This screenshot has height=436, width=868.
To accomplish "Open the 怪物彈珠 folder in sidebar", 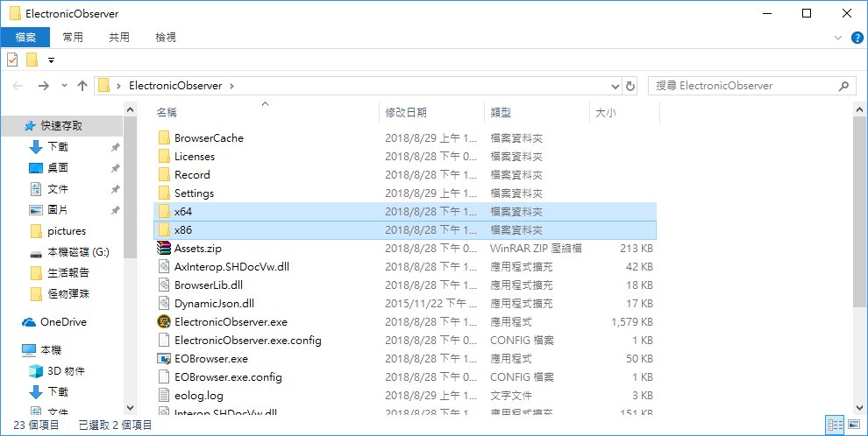I will click(x=68, y=294).
